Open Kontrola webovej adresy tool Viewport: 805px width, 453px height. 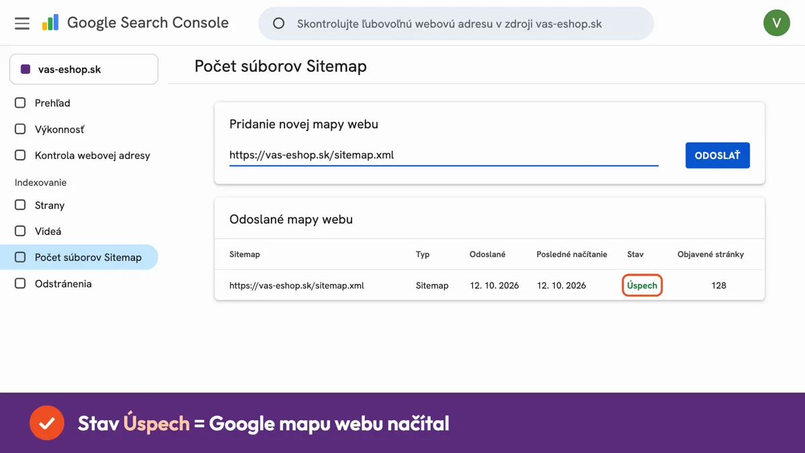coord(79,155)
